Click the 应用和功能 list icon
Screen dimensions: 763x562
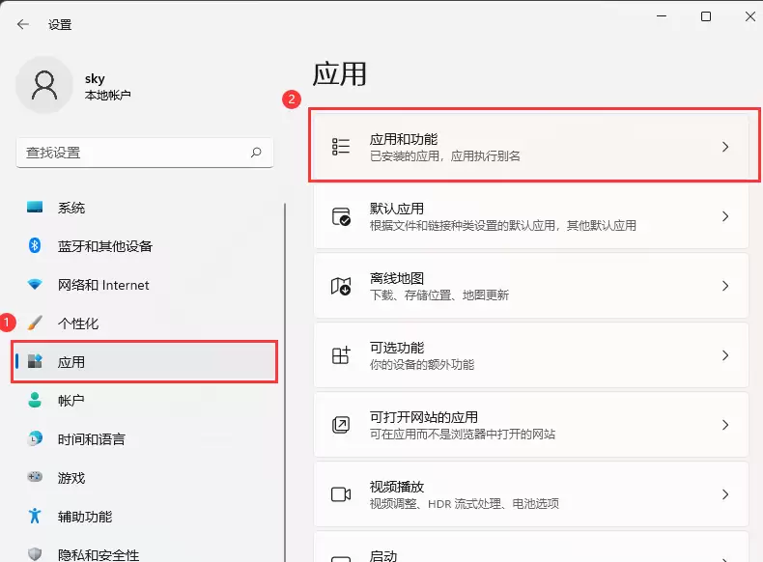tap(341, 147)
